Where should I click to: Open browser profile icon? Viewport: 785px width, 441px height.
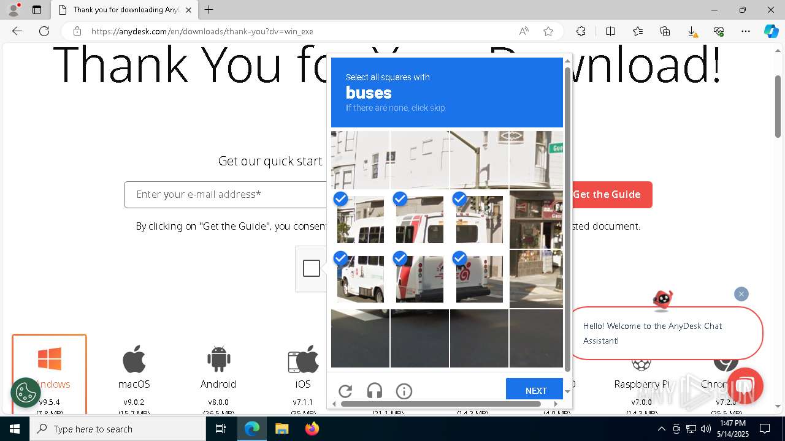pyautogui.click(x=13, y=10)
